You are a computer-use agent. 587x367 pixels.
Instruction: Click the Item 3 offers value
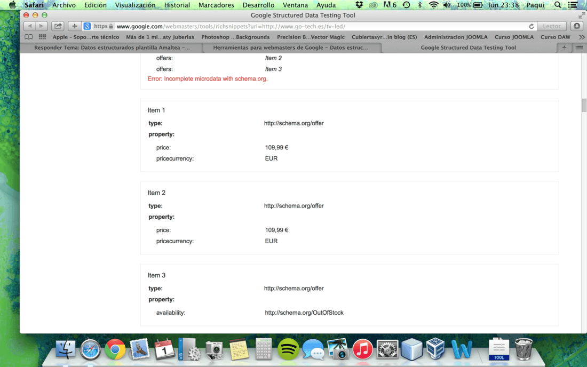(273, 69)
